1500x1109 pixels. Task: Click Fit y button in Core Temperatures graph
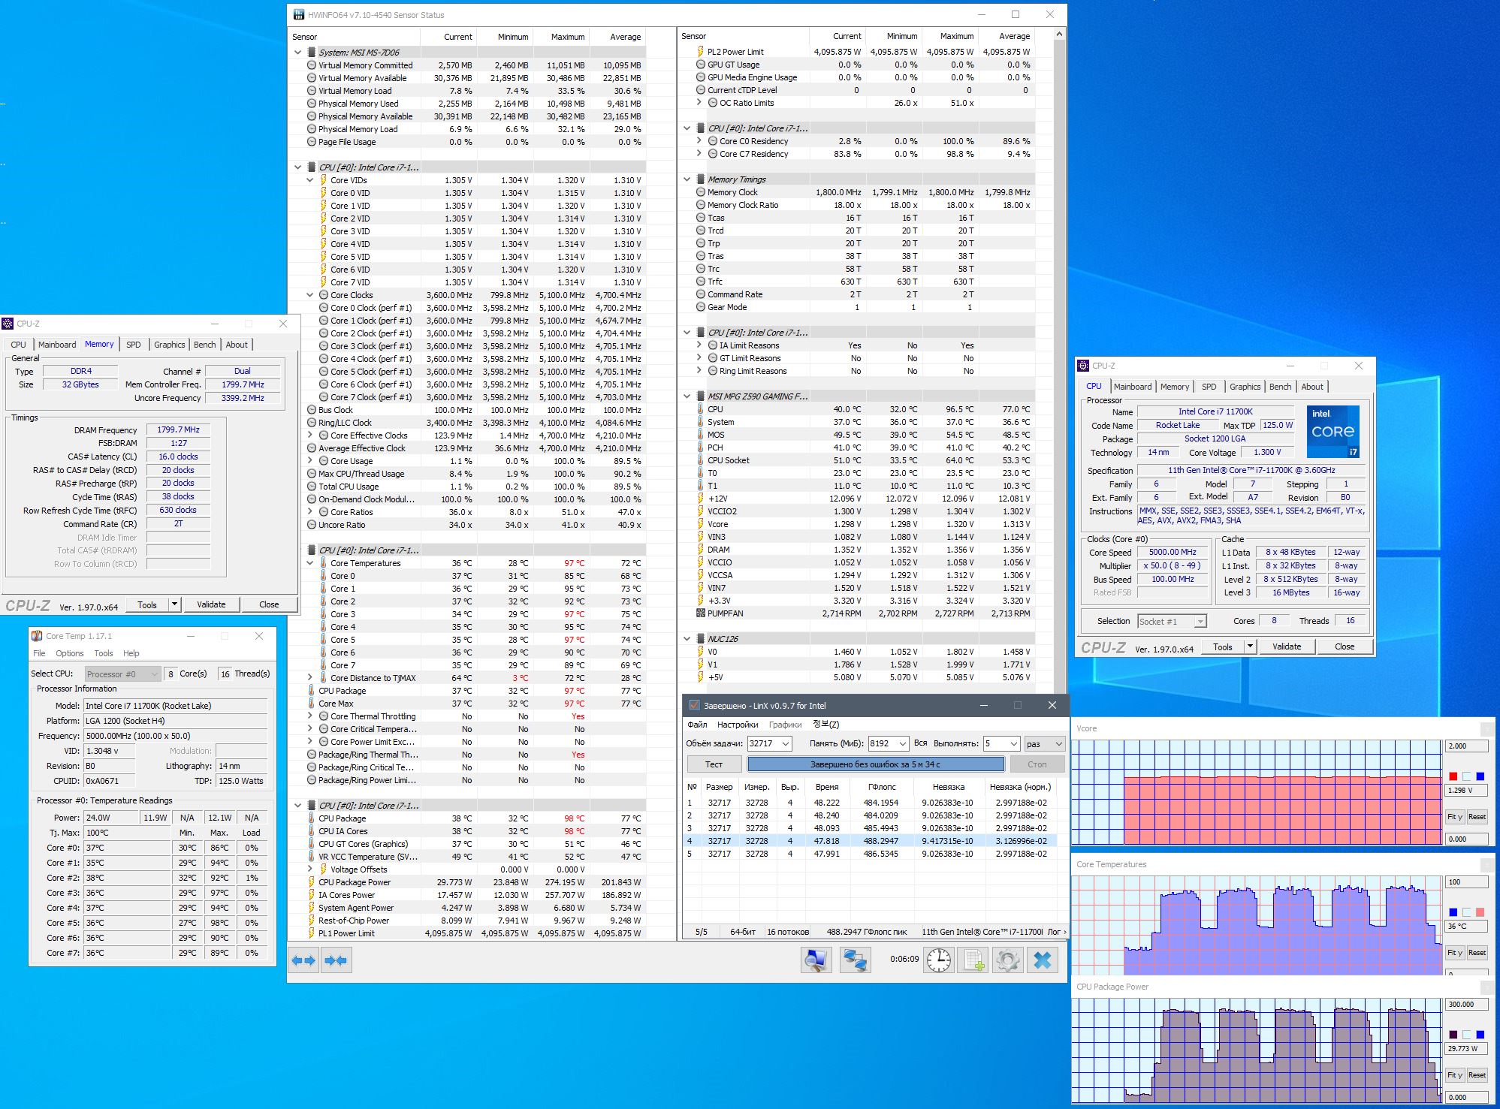pos(1454,953)
